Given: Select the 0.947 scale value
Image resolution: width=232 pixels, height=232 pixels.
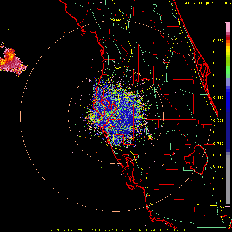Looking at the screenshot, I should [x=218, y=40].
